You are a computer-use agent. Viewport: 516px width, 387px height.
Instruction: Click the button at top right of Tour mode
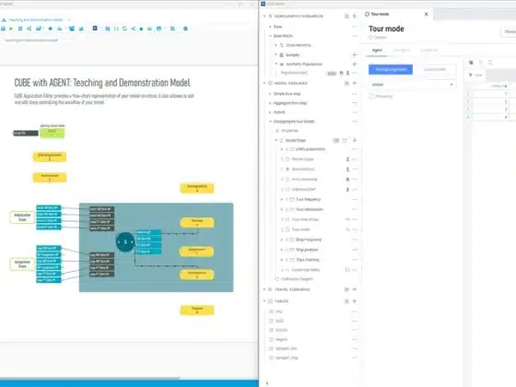[x=509, y=31]
